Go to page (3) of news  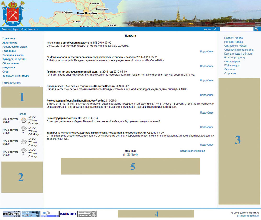coord(132,154)
